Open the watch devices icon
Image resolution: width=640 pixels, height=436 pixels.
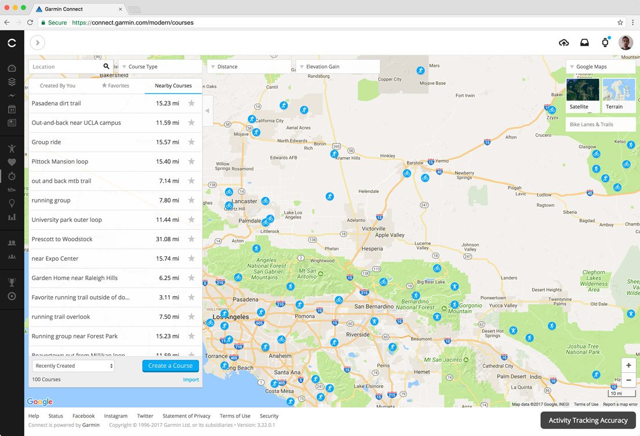pos(605,42)
